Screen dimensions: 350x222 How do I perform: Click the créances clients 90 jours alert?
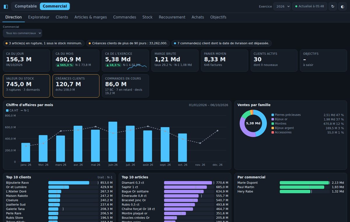[128, 43]
